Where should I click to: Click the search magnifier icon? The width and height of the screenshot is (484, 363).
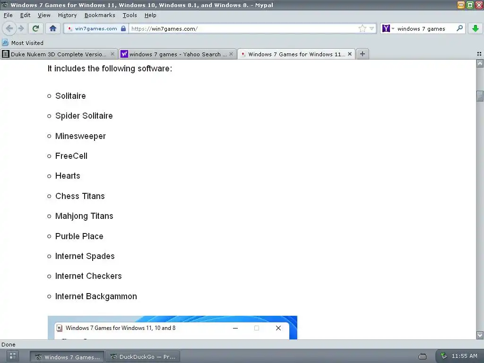click(459, 28)
